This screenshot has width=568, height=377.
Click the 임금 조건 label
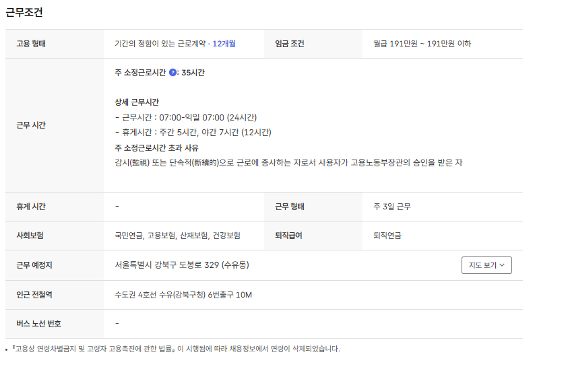coord(290,44)
